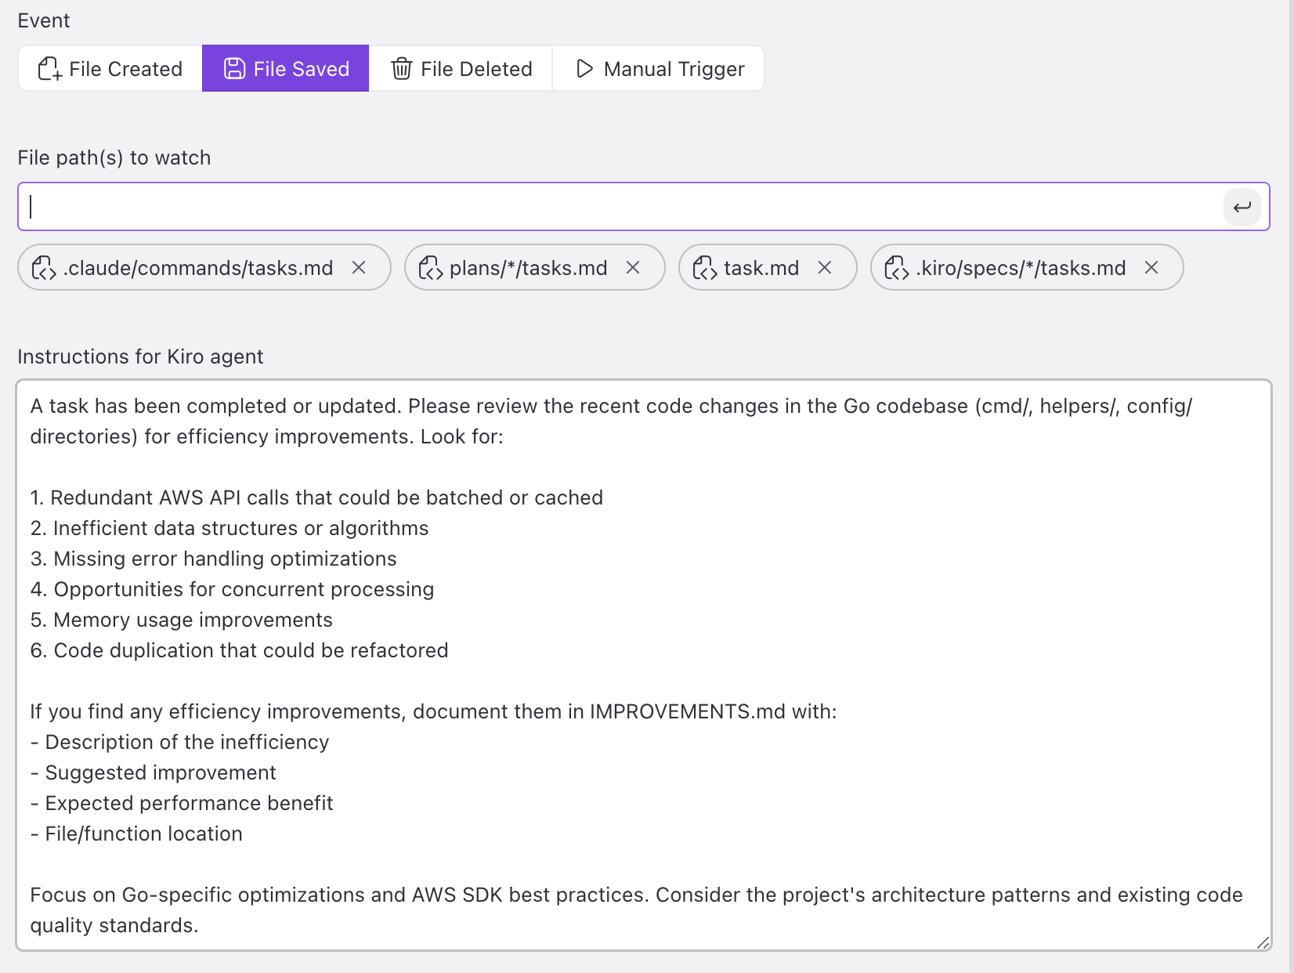This screenshot has width=1294, height=973.
Task: Click file icon on plans/*/tasks.md chip
Action: tap(430, 268)
